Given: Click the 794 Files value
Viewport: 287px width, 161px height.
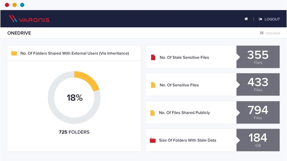Looking at the screenshot, I should pos(258,112).
